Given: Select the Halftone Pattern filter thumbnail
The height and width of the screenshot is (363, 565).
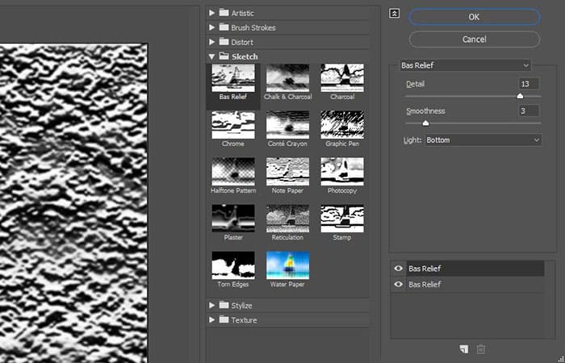Looking at the screenshot, I should (x=233, y=172).
